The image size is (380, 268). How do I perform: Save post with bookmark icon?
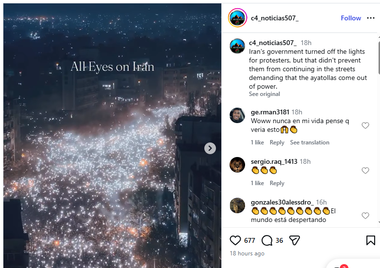(x=370, y=240)
